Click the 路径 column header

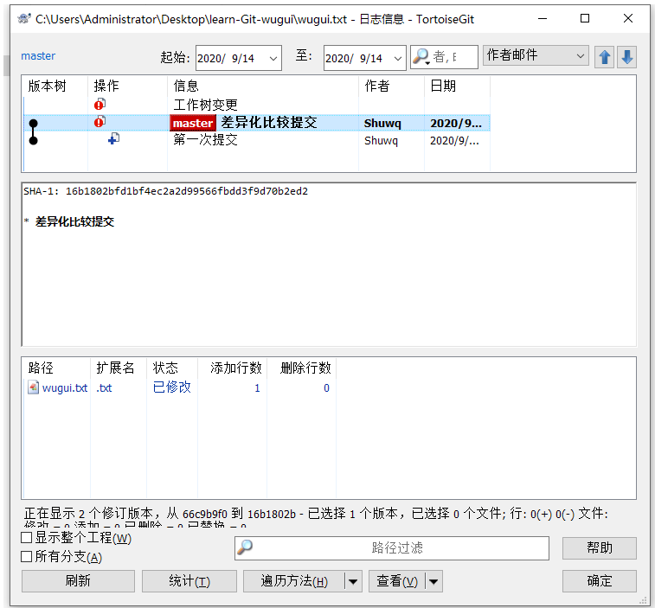click(x=56, y=368)
